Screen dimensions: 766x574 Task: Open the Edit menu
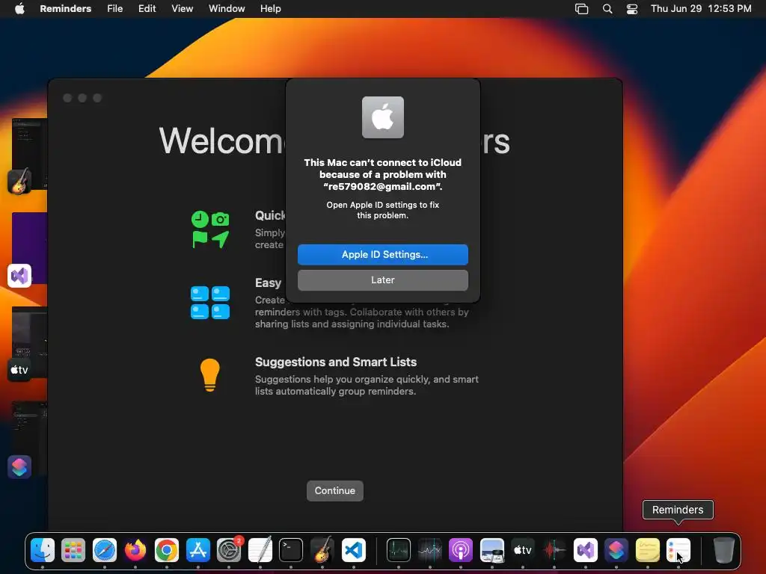coord(147,9)
